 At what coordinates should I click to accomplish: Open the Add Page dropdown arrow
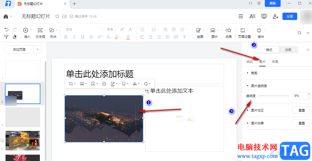coord(37,50)
